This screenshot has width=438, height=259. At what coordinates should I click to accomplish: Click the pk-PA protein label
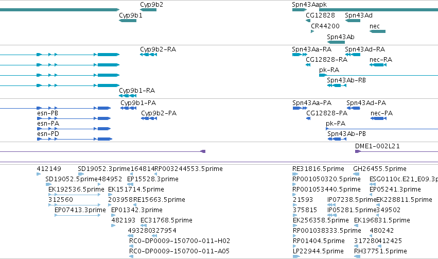(336, 124)
